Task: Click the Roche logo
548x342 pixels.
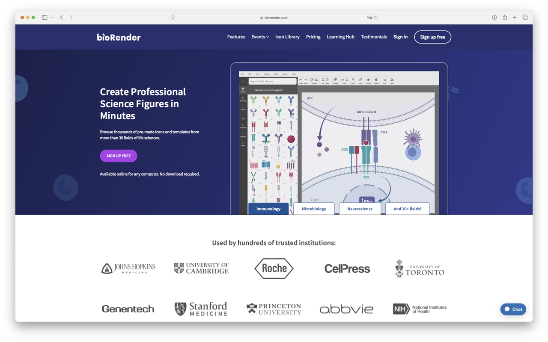Action: [274, 268]
